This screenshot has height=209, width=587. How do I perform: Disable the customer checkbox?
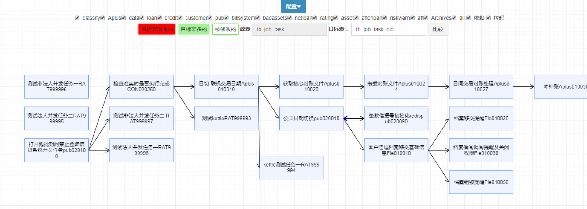[180, 18]
